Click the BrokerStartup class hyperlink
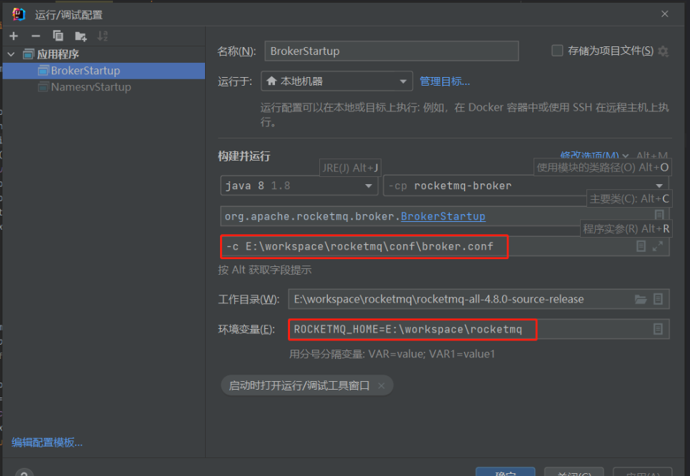Viewport: 690px width, 476px height. [443, 216]
